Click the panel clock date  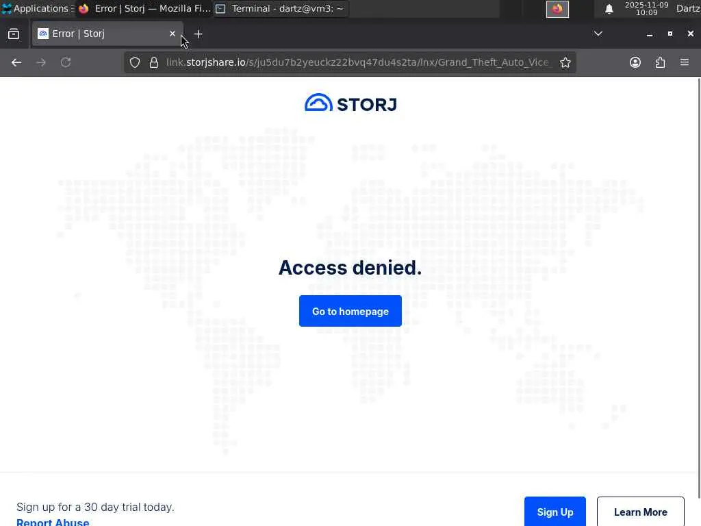(x=646, y=8)
